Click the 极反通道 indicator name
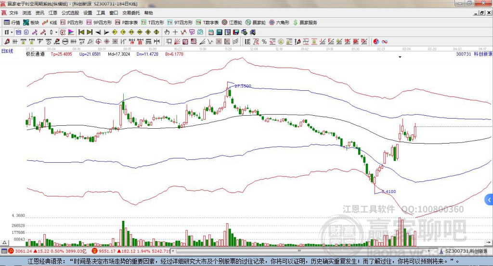Viewport: 493px width, 266px height. click(x=35, y=54)
